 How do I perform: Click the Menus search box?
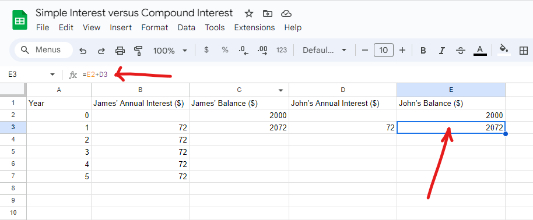click(x=44, y=50)
